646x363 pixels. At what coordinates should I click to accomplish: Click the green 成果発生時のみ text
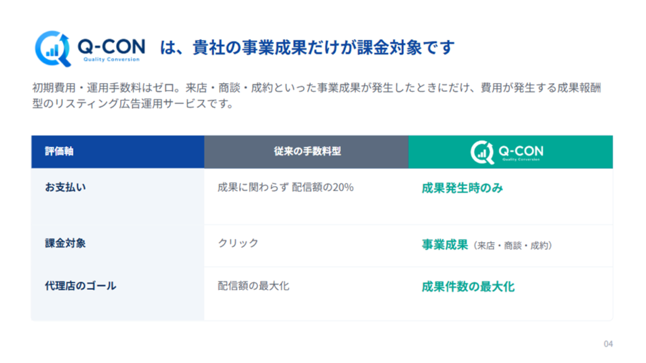tap(462, 188)
